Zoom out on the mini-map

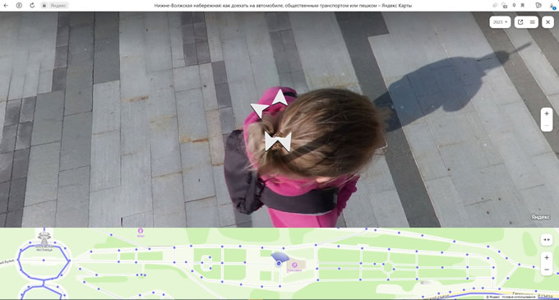547,270
